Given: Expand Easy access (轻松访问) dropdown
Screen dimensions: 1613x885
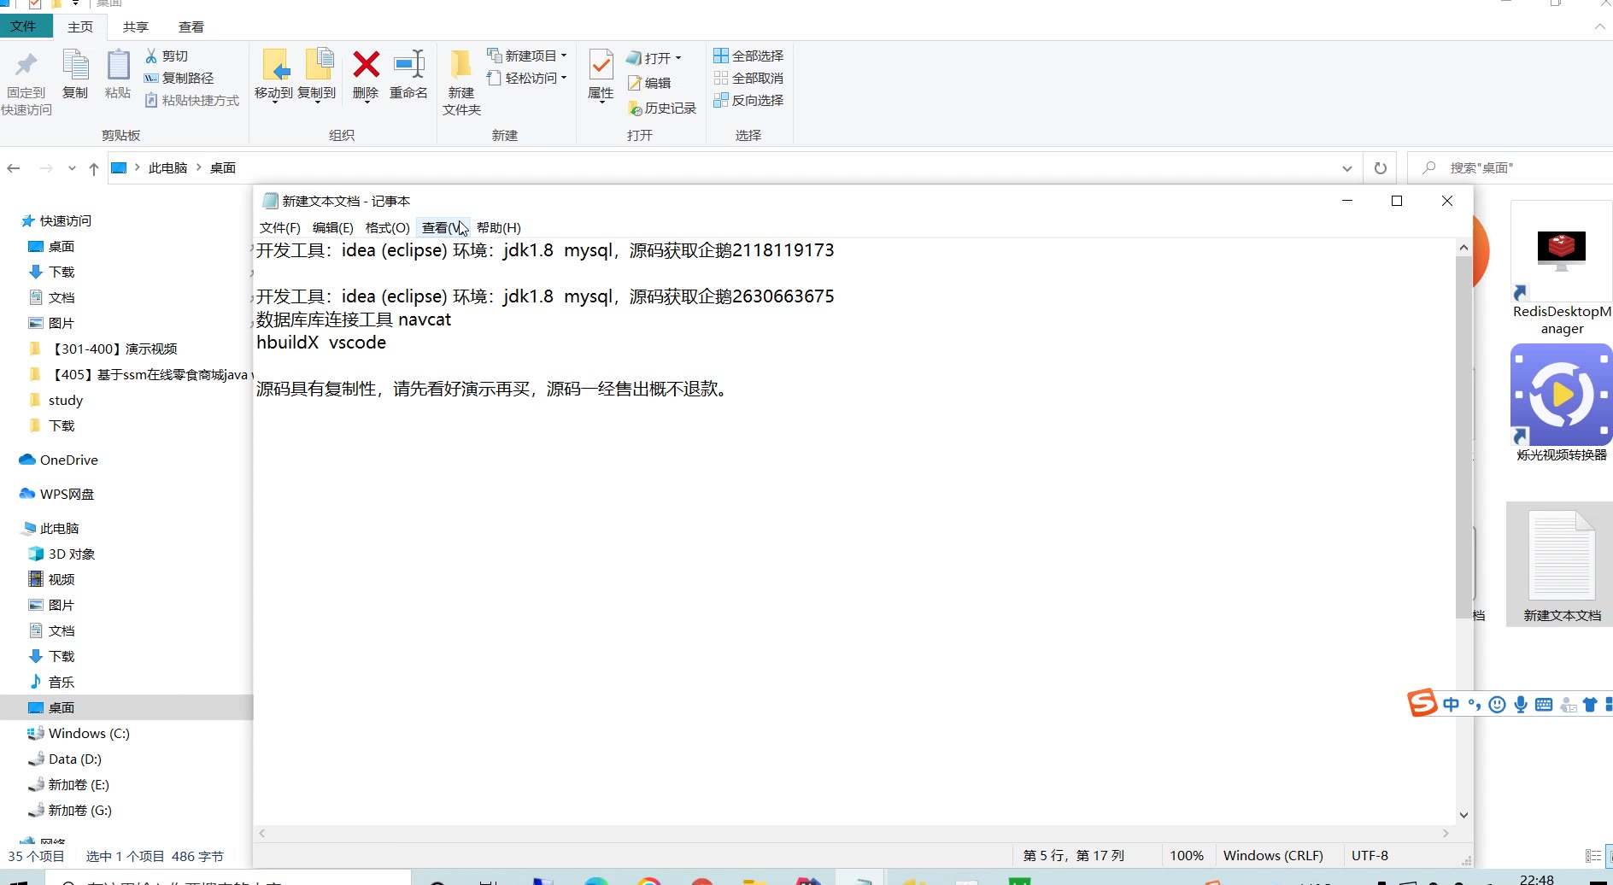Looking at the screenshot, I should pos(564,78).
